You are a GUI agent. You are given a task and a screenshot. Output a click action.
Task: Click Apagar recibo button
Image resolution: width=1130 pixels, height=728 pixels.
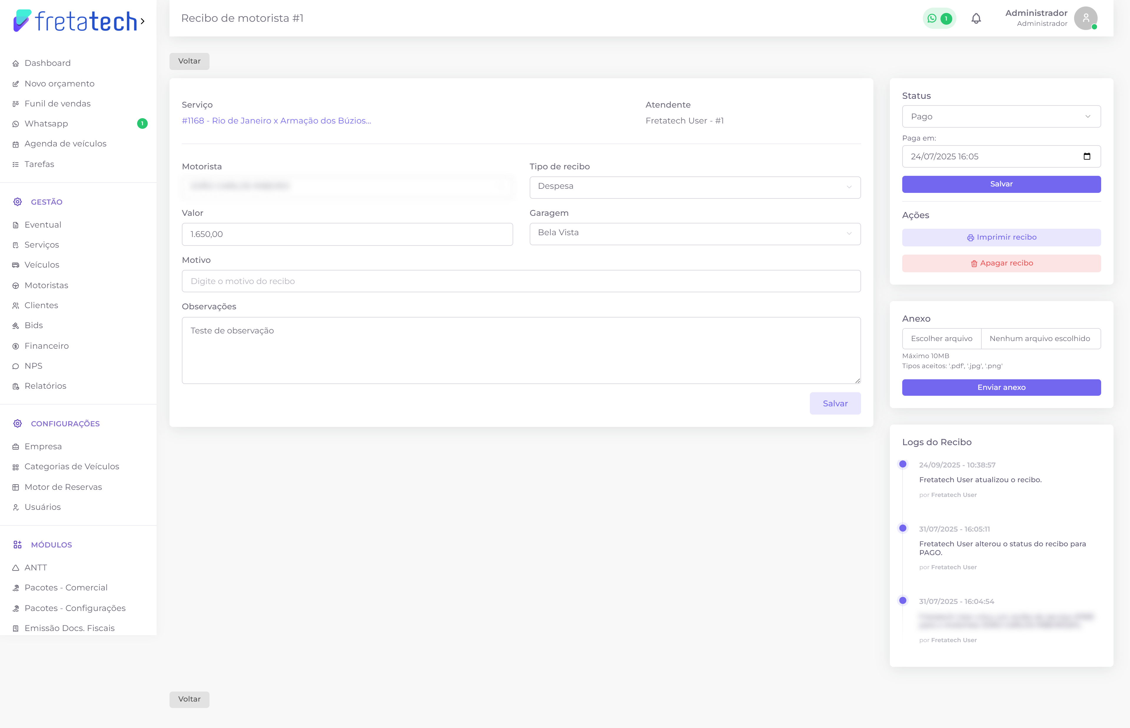click(x=1001, y=263)
